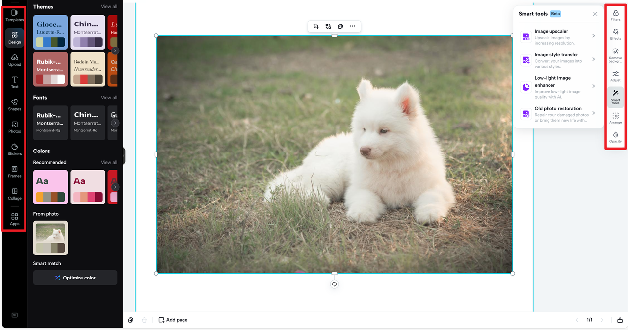The width and height of the screenshot is (628, 330).
Task: Click View all next to Fonts
Action: coord(109,98)
